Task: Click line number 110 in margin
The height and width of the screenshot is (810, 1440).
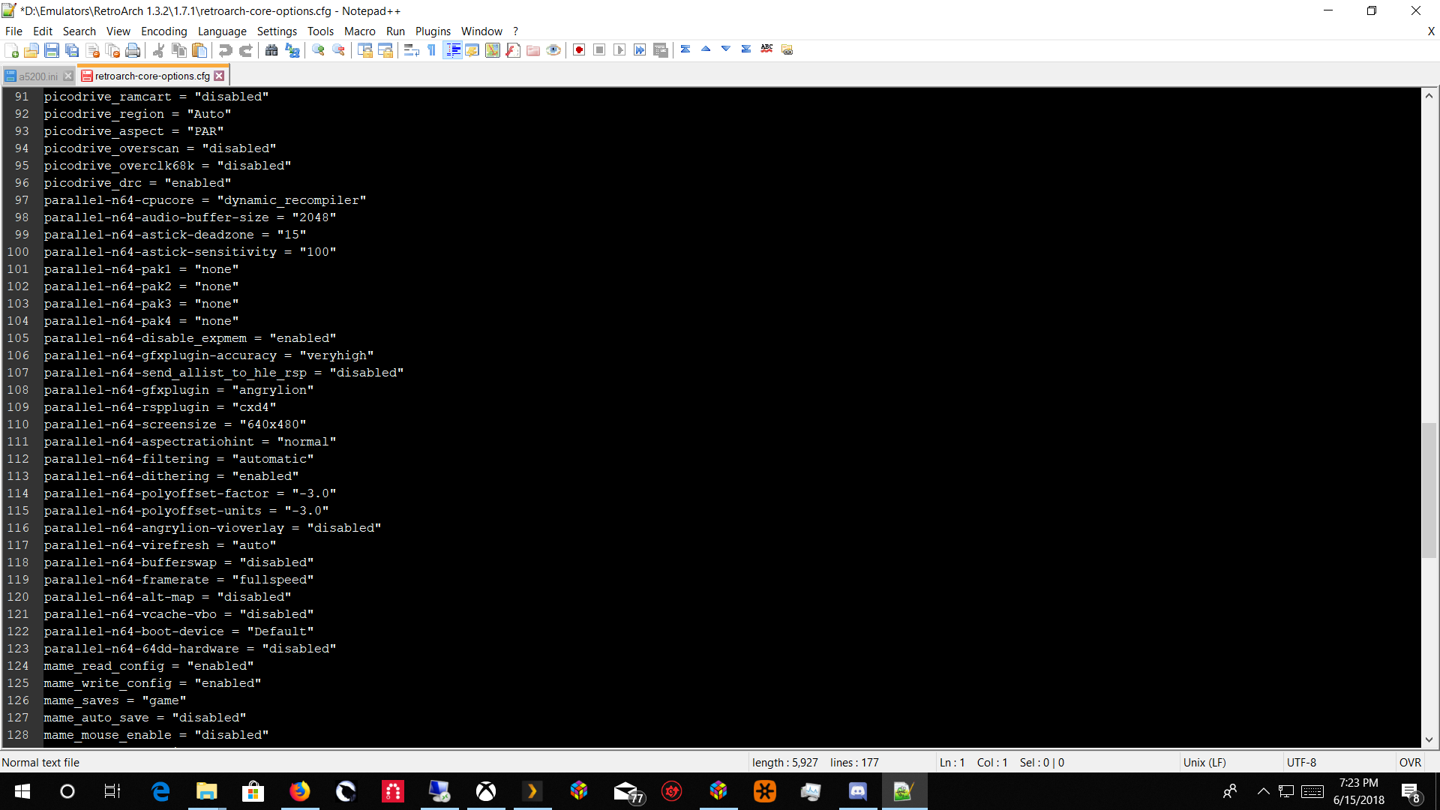Action: (18, 424)
